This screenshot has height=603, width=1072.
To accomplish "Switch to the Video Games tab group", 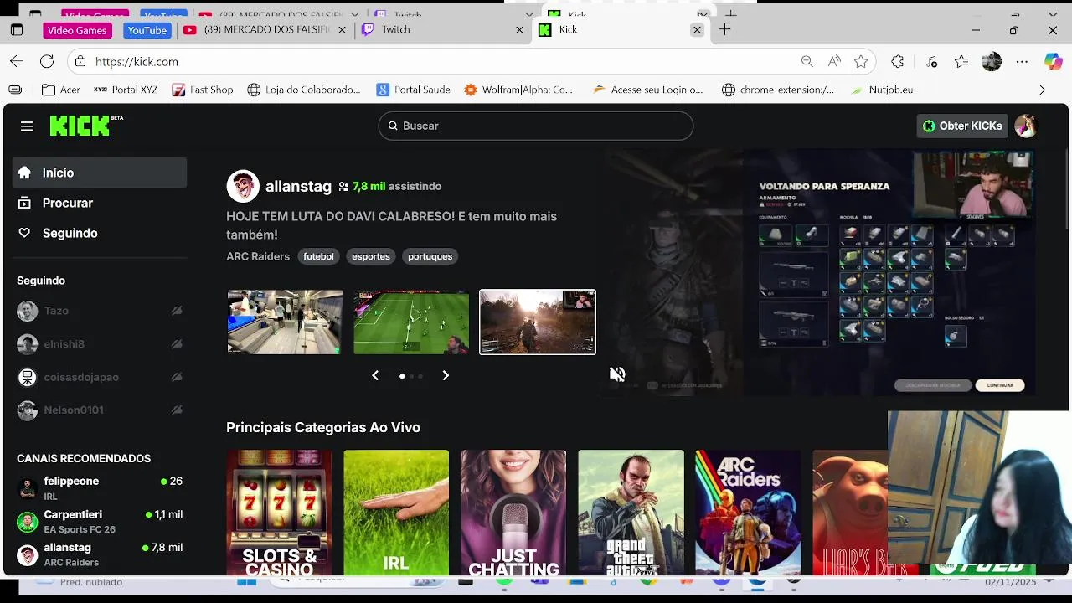I will coord(77,30).
